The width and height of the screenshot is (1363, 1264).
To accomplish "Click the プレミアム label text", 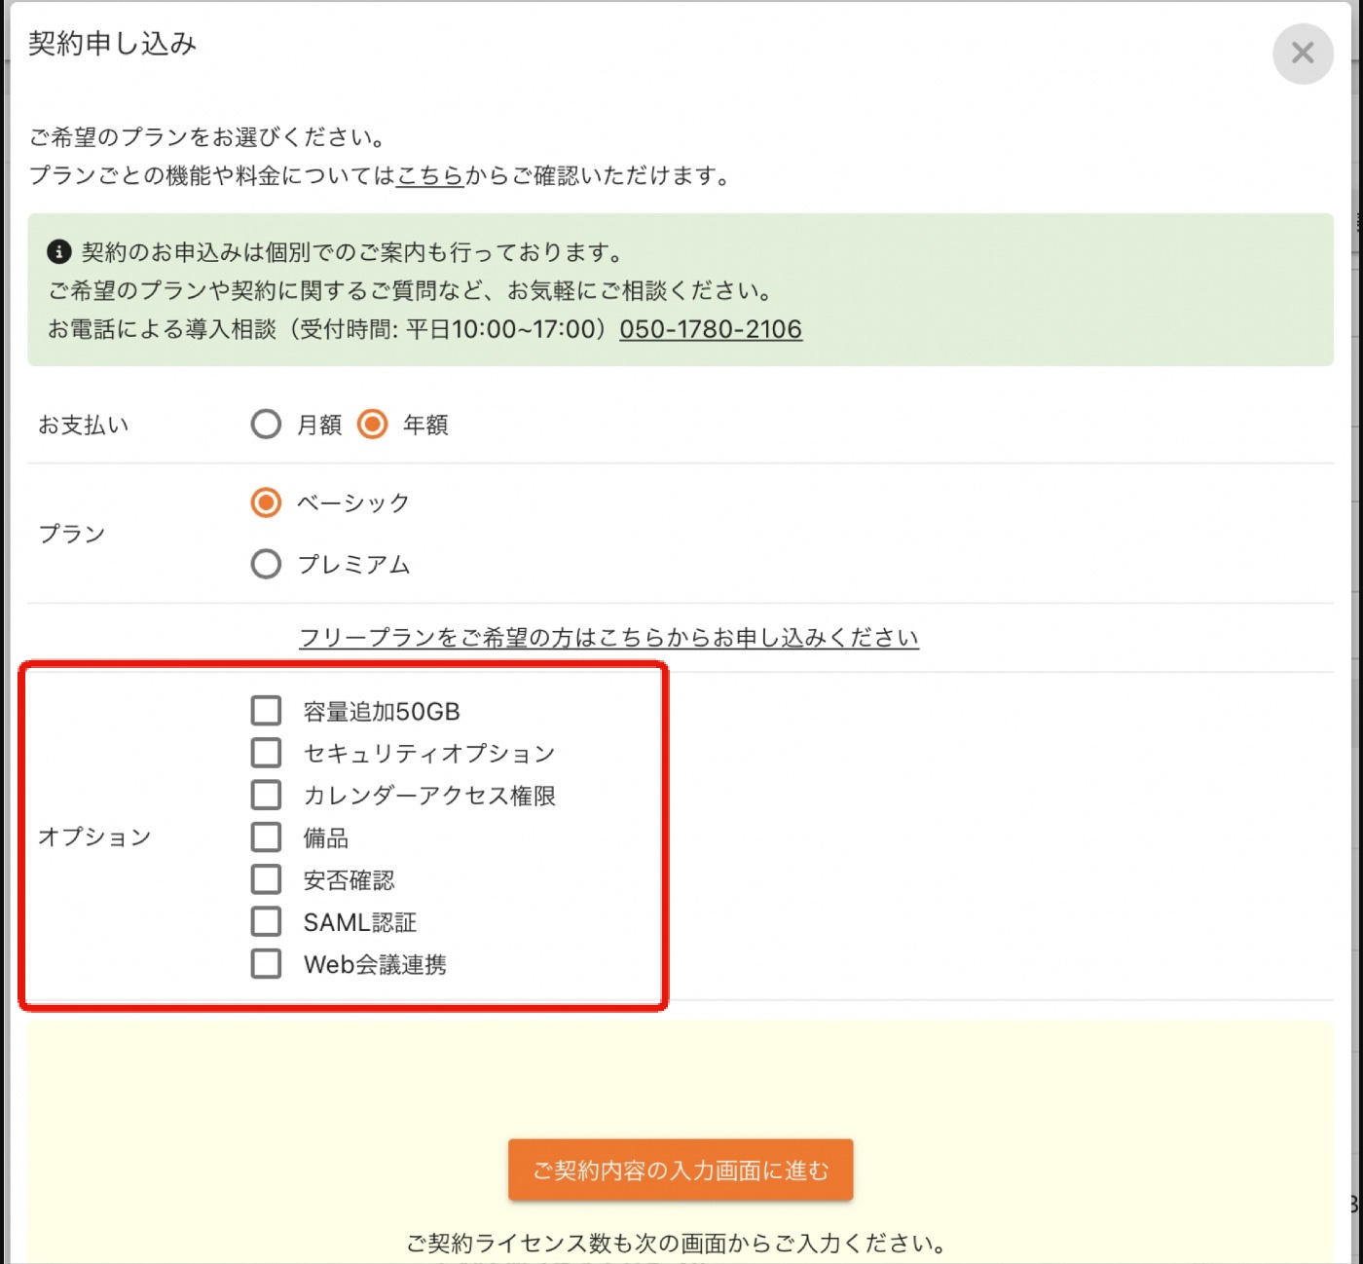I will (353, 565).
